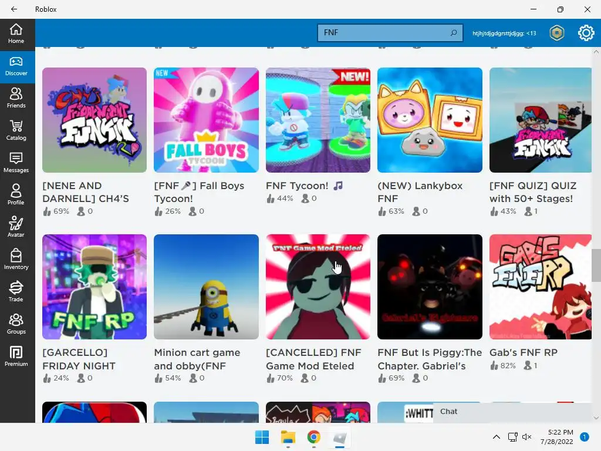Viewport: 601px width, 451px height.
Task: Click the '(NEW) Lankybox FNF' title
Action: (x=420, y=192)
